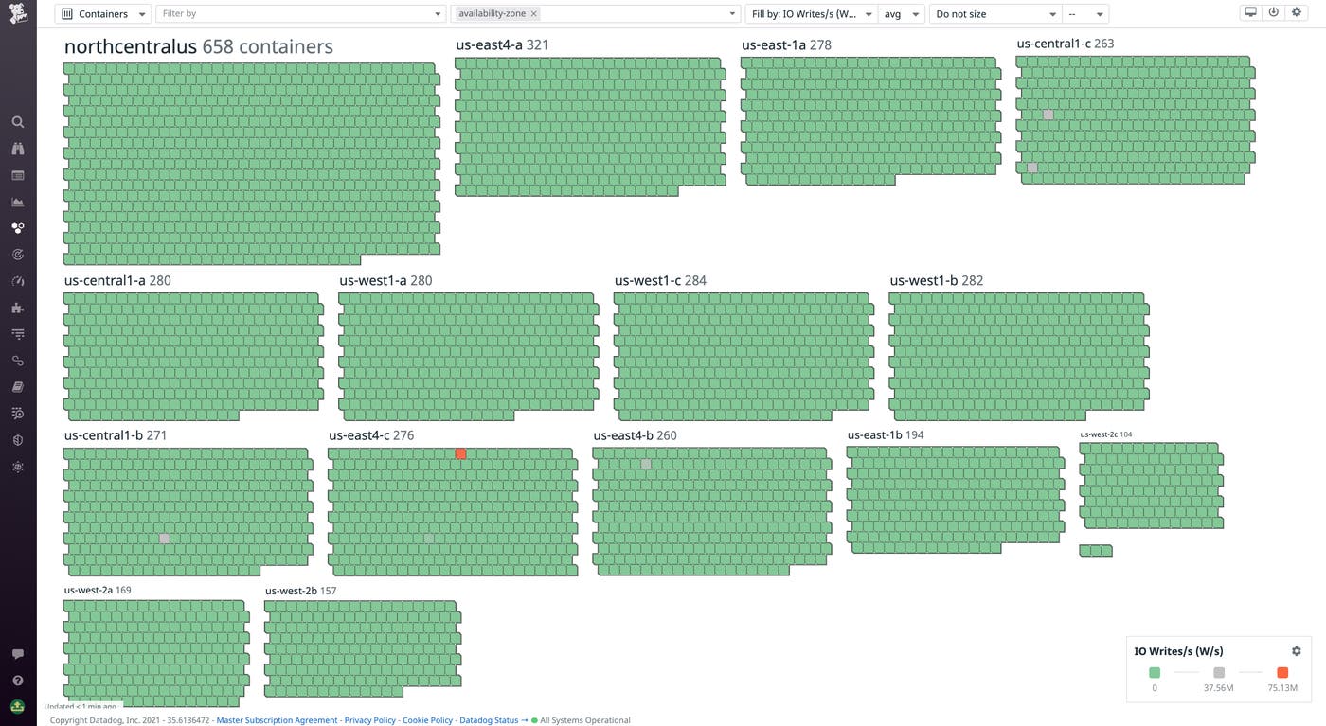
Task: Toggle TV mode with the monitor icon
Action: 1250,11
